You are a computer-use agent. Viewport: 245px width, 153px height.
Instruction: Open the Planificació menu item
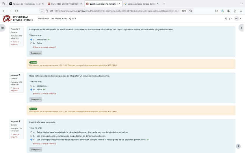click(43, 18)
